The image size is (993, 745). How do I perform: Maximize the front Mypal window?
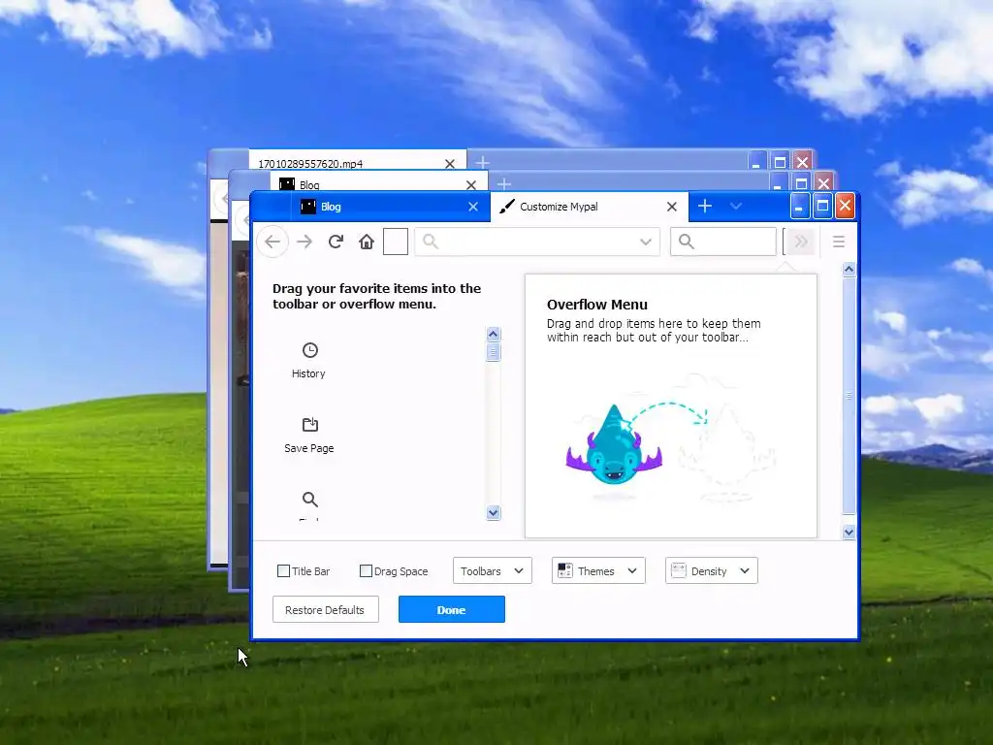(822, 206)
